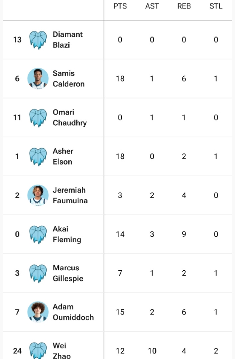Click Akai Fleming's team logo icon
Image resolution: width=235 pixels, height=359 pixels.
(38, 234)
